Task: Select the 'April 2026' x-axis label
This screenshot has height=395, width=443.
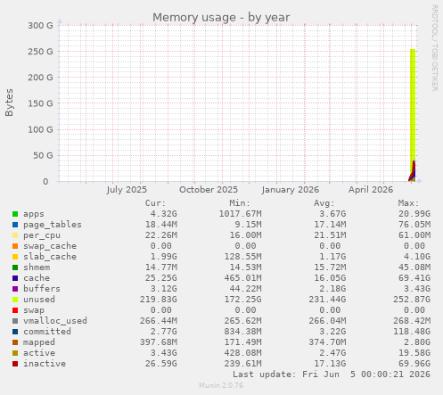Action: coord(371,190)
